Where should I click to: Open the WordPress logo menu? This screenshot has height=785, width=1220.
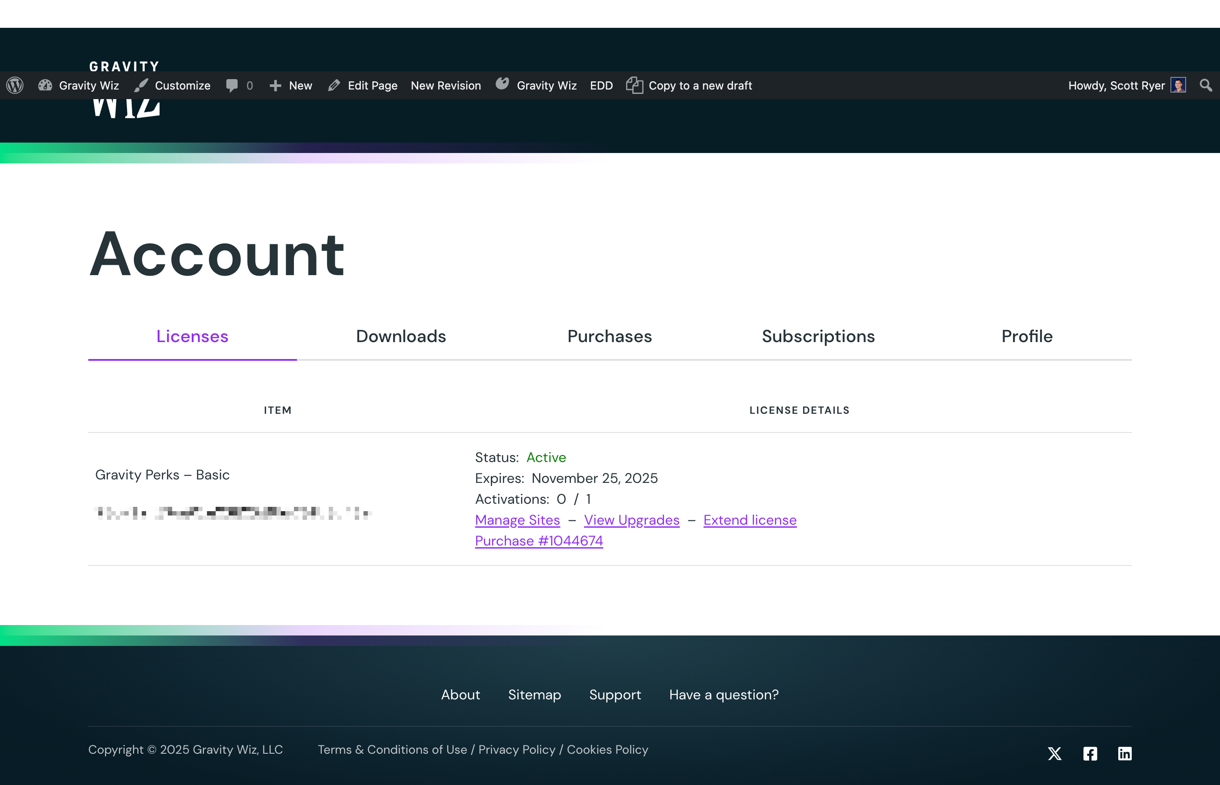[15, 85]
